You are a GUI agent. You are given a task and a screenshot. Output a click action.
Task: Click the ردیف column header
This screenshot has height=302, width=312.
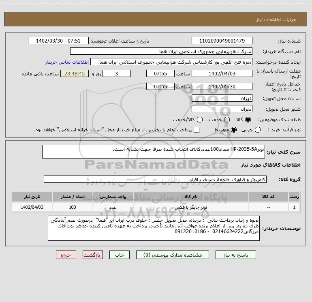pyautogui.click(x=294, y=197)
